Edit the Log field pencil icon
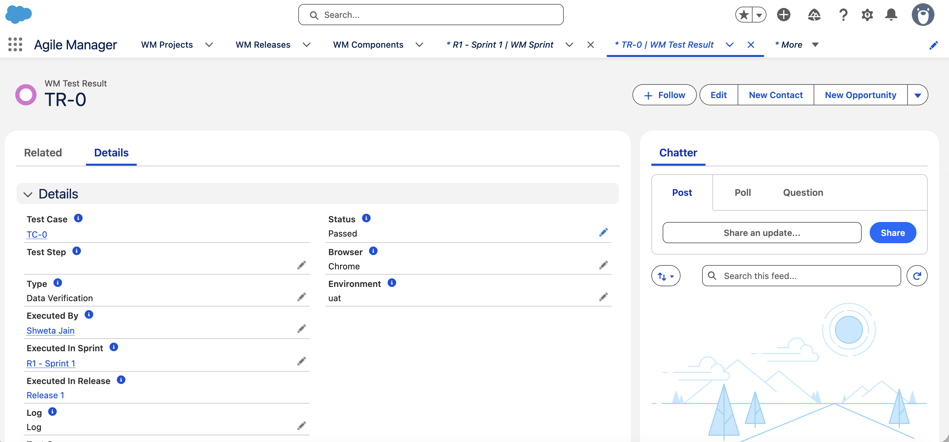 tap(301, 426)
